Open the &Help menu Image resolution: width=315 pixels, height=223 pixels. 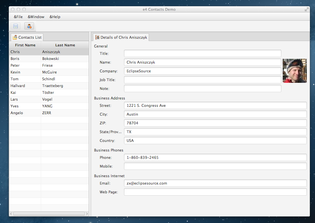pyautogui.click(x=55, y=17)
